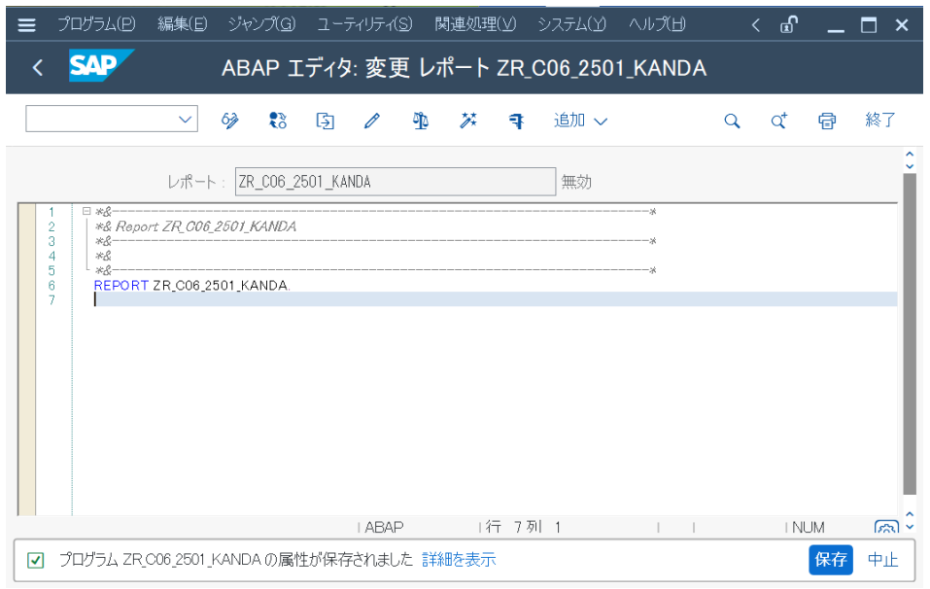The height and width of the screenshot is (589, 930).
Task: Click the 中止 cancel button
Action: [882, 559]
